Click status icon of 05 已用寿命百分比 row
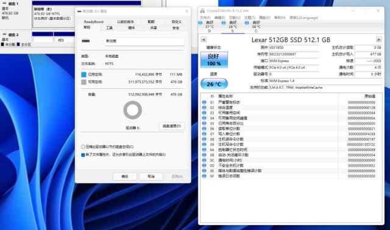The height and width of the screenshot is (230, 390). (204, 123)
